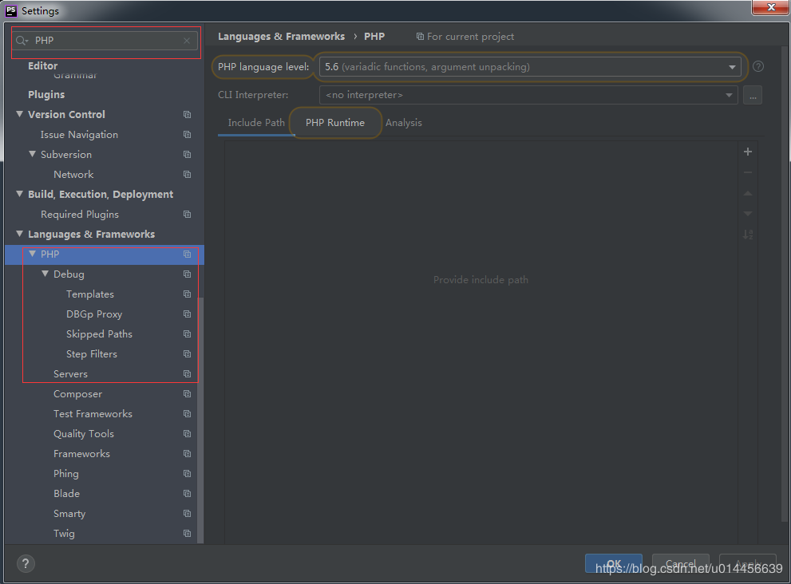
Task: Switch to the Analysis tab
Action: (x=404, y=123)
